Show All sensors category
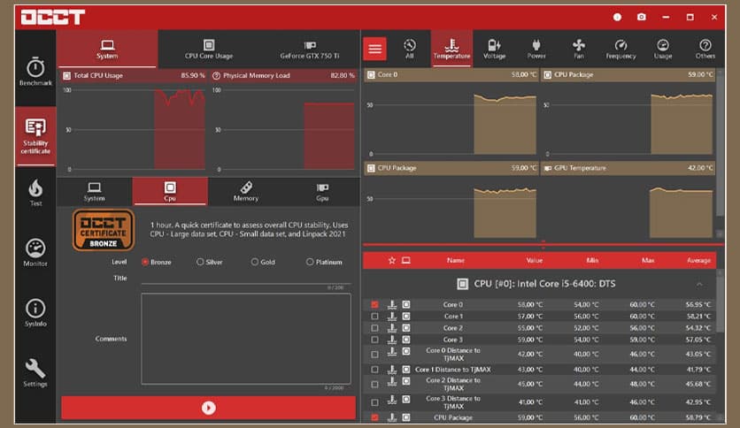740x428 pixels. (410, 49)
